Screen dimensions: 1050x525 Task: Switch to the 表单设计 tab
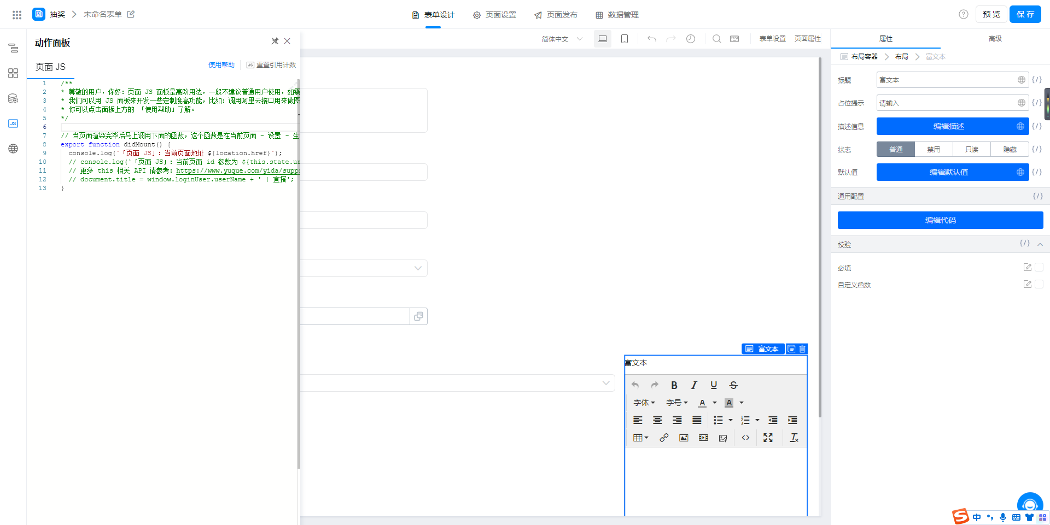coord(433,15)
